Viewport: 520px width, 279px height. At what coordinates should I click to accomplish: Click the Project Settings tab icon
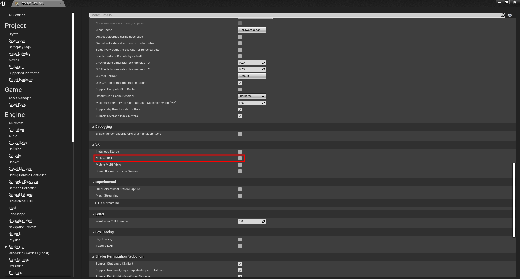17,4
